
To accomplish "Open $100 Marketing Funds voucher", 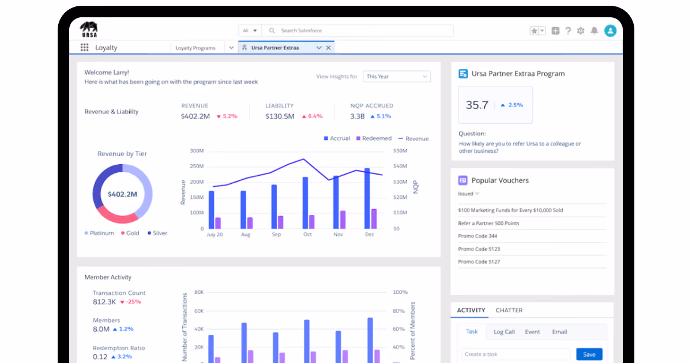I will (x=510, y=210).
